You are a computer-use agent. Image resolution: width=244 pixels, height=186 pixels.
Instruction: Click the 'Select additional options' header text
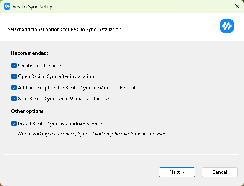64,29
